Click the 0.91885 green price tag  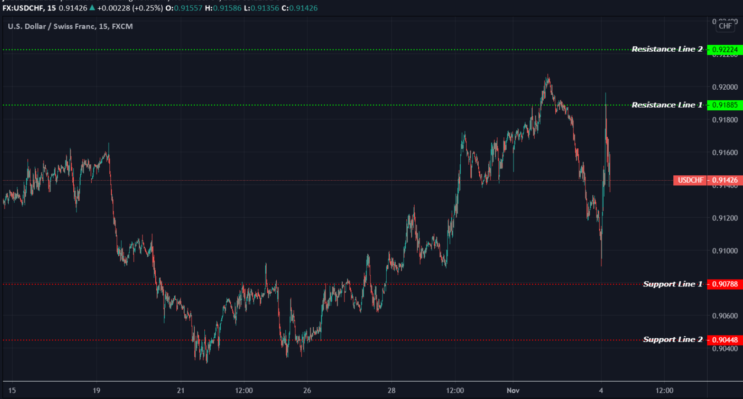[x=725, y=105]
